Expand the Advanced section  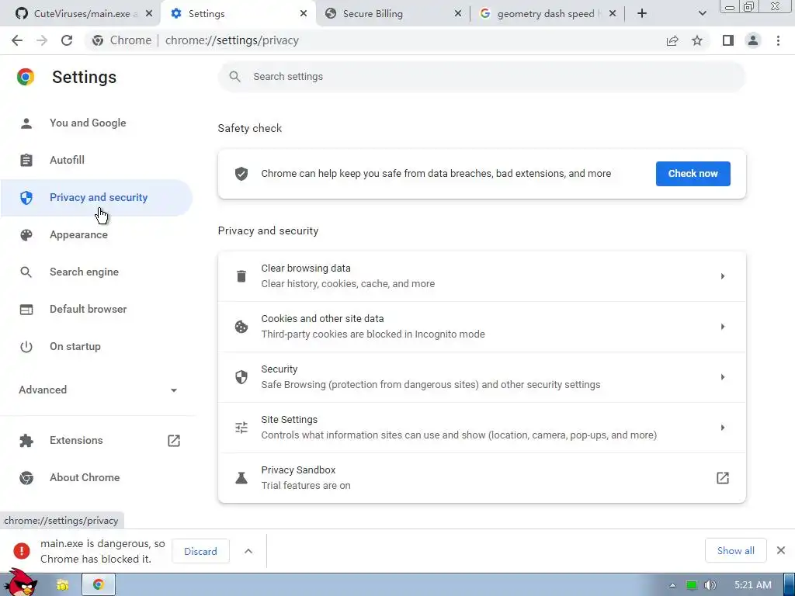click(x=99, y=390)
